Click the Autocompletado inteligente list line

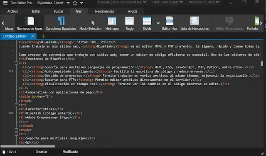118,72
